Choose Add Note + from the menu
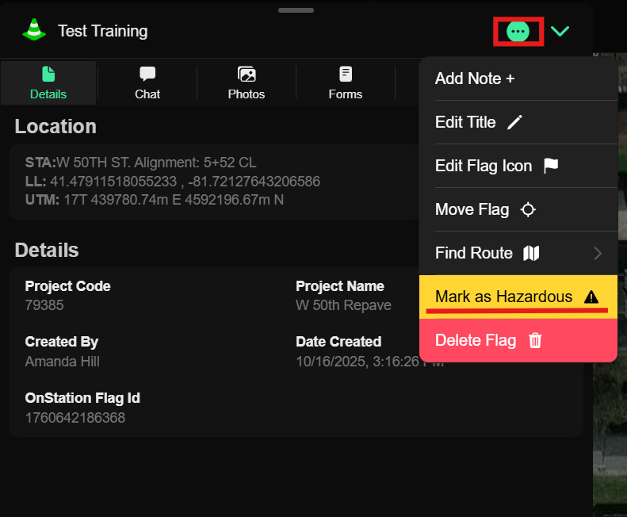Screen dimensions: 627x517 click(x=475, y=79)
